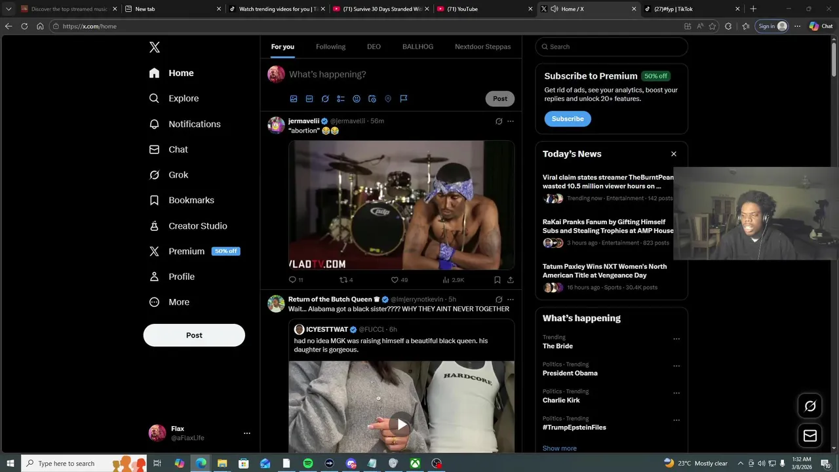Add media image icon in composer
Image resolution: width=839 pixels, height=472 pixels.
pyautogui.click(x=294, y=99)
